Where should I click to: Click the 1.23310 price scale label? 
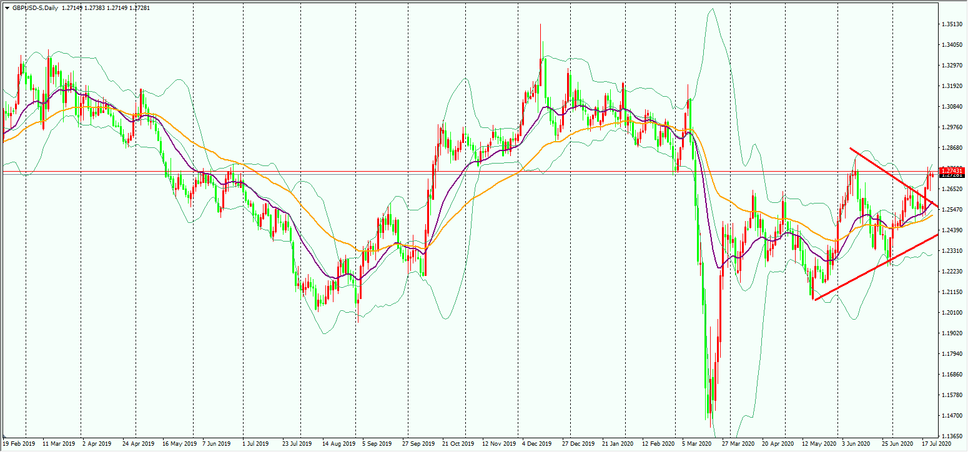tap(951, 251)
